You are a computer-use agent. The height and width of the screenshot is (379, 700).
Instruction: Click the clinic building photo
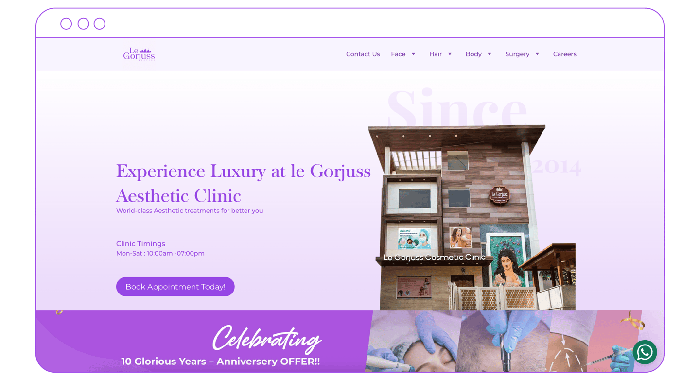click(x=472, y=217)
